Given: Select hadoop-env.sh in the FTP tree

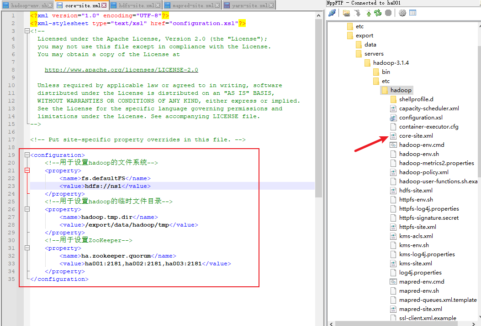Looking at the screenshot, I should 419,154.
